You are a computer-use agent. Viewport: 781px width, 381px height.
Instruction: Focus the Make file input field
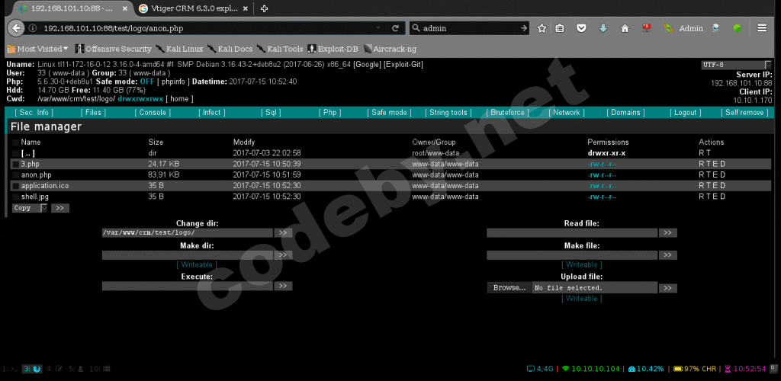572,255
